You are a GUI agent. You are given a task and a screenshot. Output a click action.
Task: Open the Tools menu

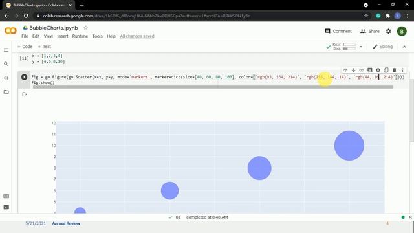(x=97, y=36)
